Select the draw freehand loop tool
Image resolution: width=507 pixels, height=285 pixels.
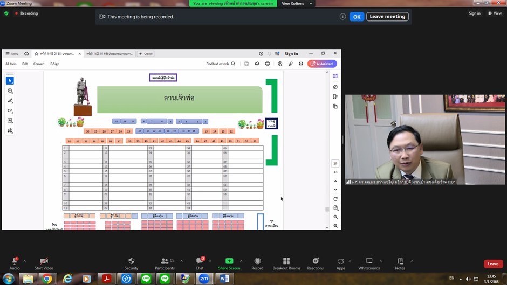point(10,110)
